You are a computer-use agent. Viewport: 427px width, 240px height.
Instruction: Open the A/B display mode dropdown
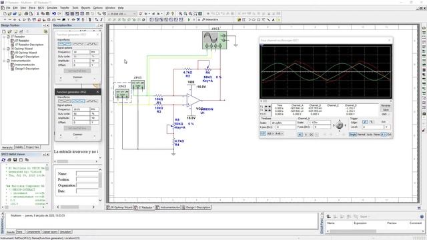click(270, 133)
